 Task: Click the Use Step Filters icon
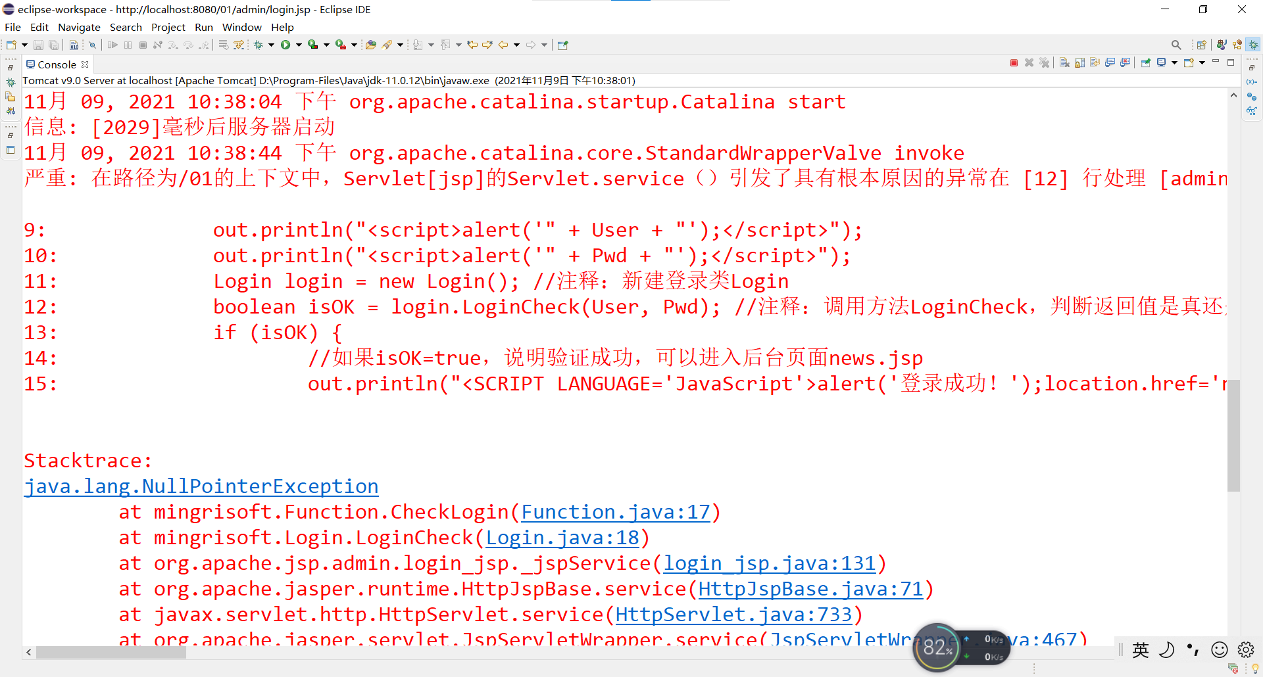[x=239, y=45]
